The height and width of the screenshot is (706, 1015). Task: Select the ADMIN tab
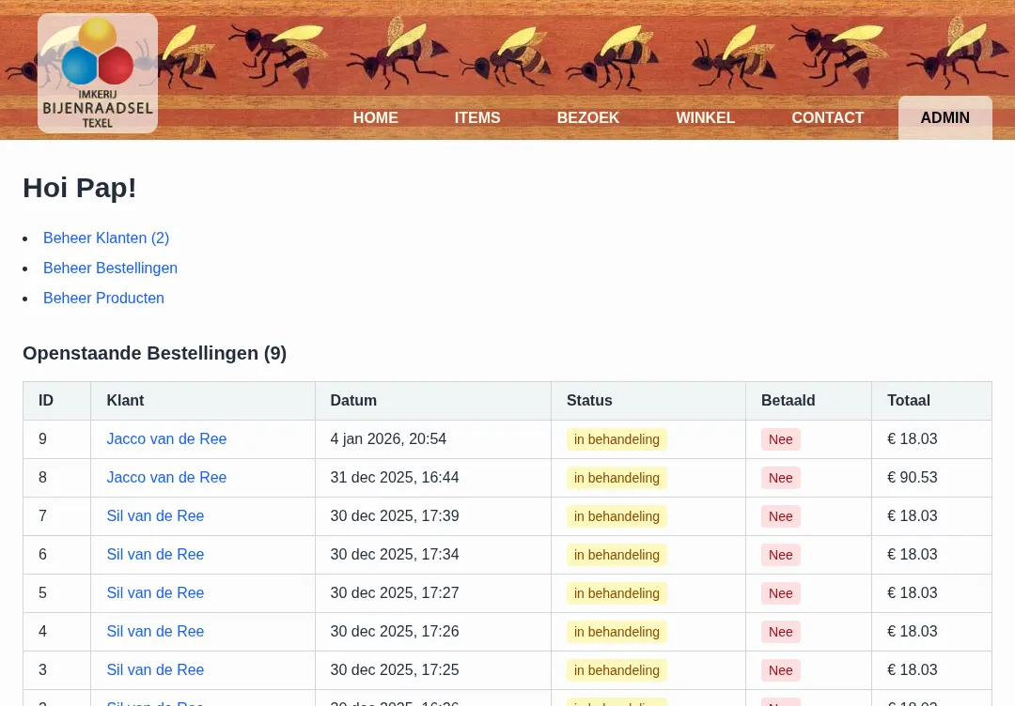tap(945, 117)
